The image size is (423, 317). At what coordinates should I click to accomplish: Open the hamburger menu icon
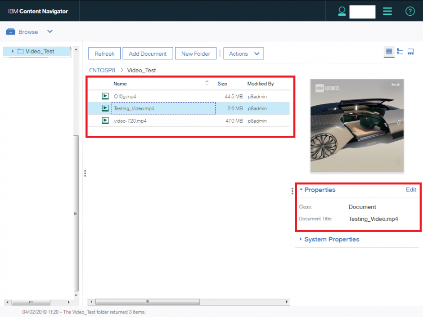pos(387,11)
